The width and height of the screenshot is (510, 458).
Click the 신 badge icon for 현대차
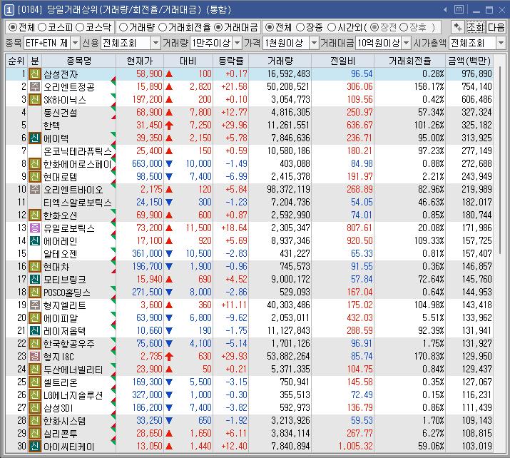coord(34,266)
